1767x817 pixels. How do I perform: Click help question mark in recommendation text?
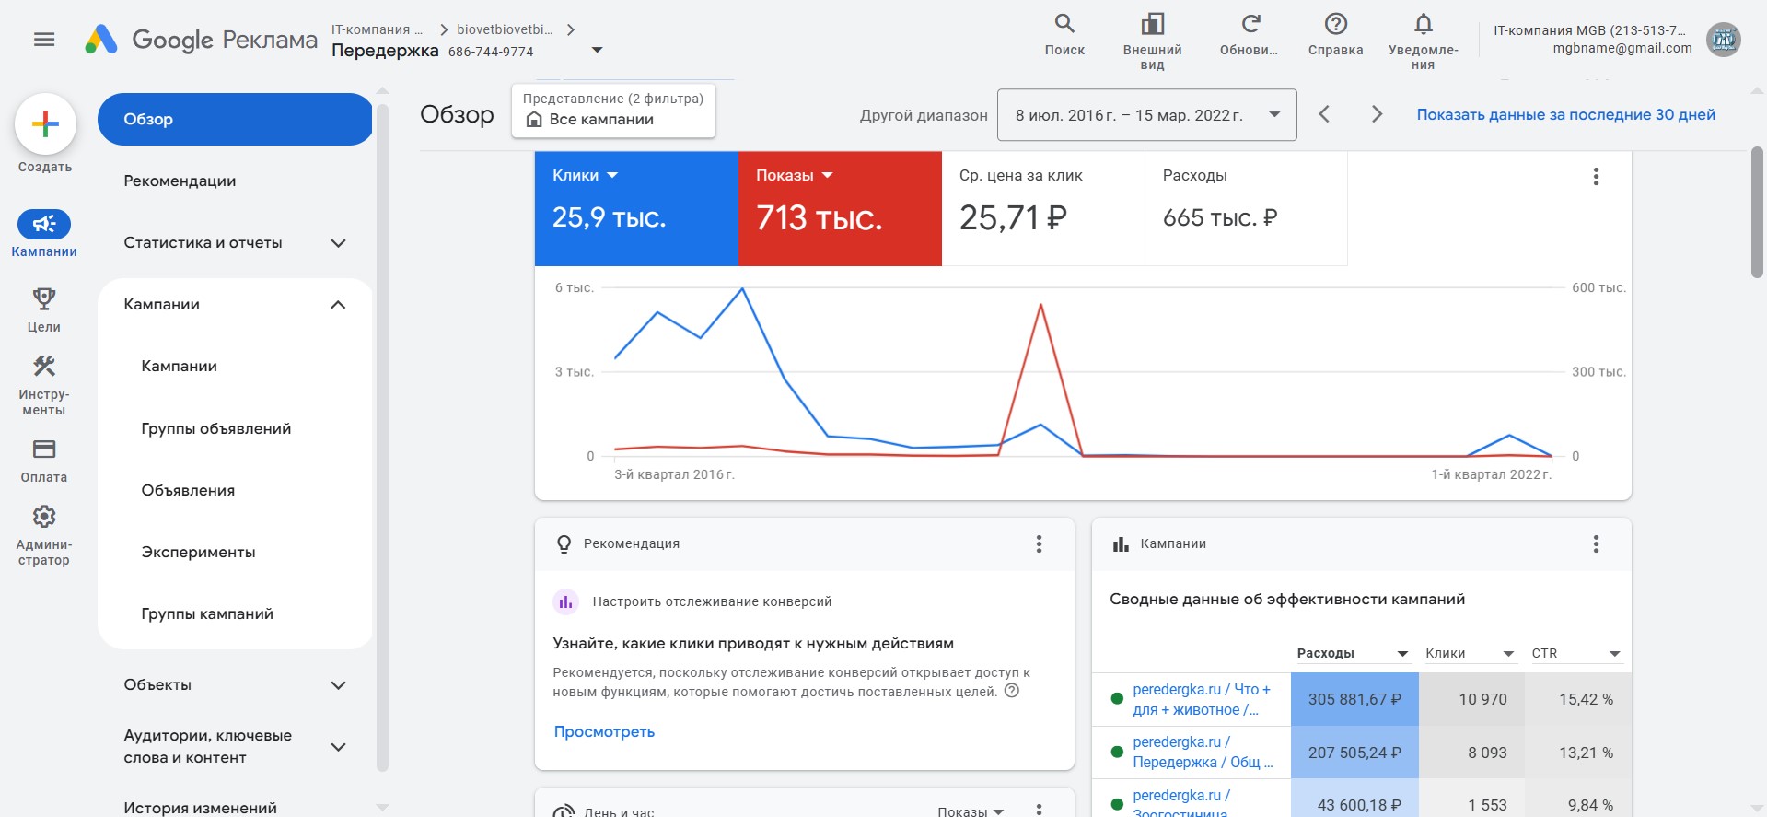pyautogui.click(x=1011, y=691)
